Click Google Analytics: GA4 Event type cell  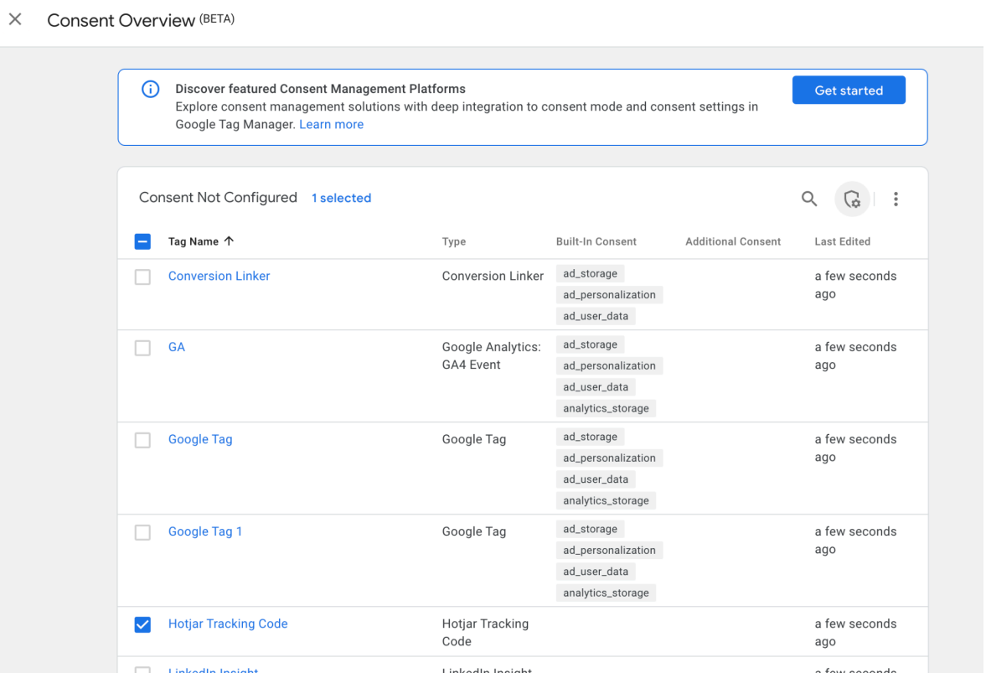click(x=491, y=356)
